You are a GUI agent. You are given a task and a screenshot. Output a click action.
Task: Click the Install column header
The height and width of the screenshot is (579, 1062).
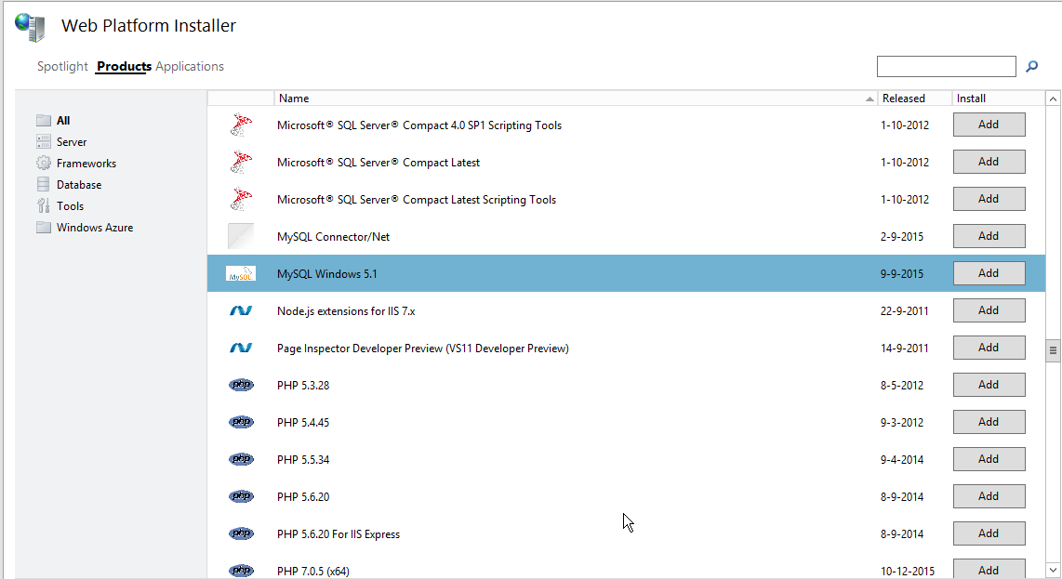tap(999, 99)
